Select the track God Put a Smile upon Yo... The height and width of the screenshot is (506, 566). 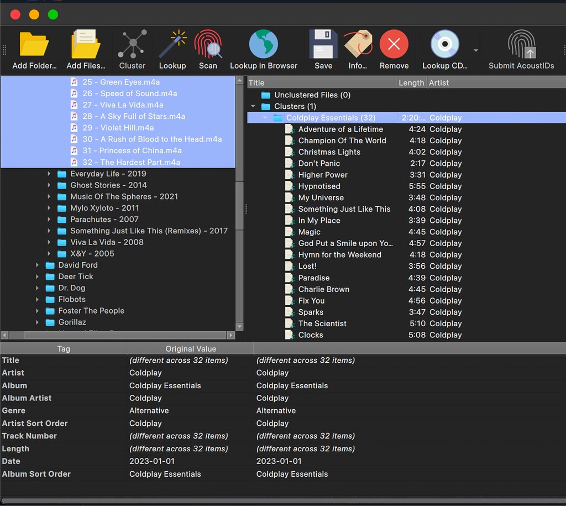pos(345,243)
